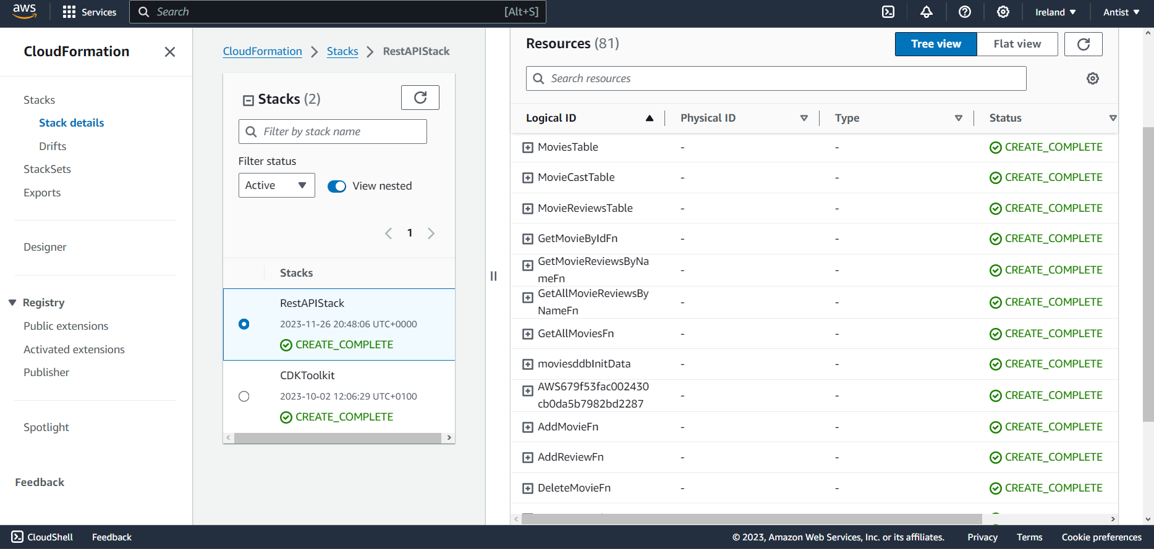
Task: Open the Services grid menu
Action: tap(90, 12)
